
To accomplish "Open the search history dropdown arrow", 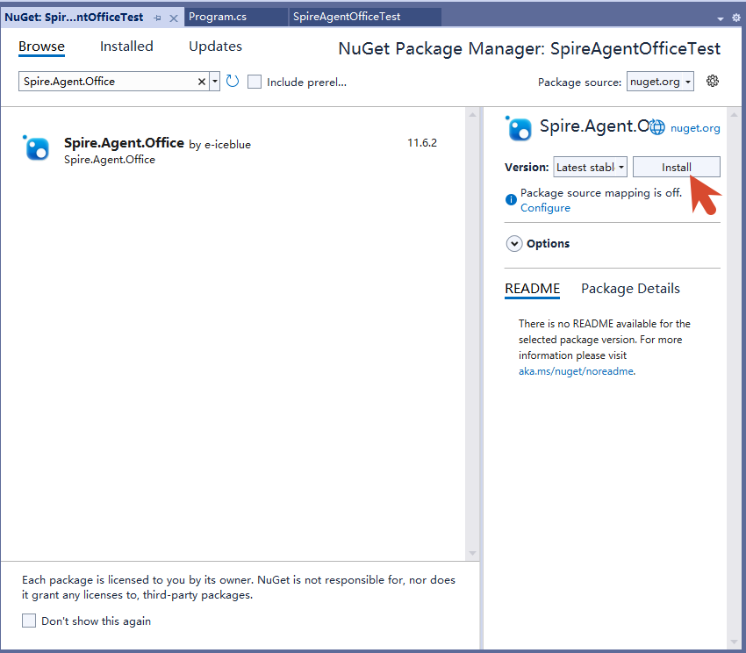I will pyautogui.click(x=214, y=82).
